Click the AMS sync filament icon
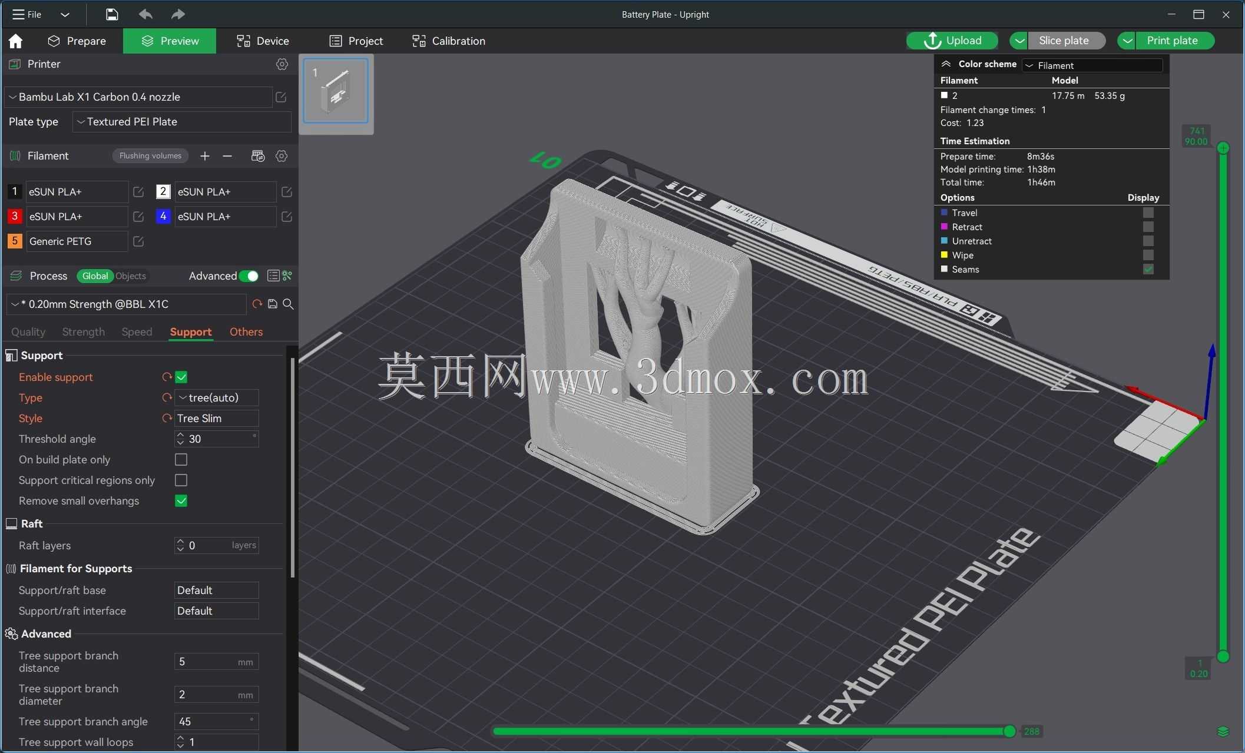1245x753 pixels. 258,156
